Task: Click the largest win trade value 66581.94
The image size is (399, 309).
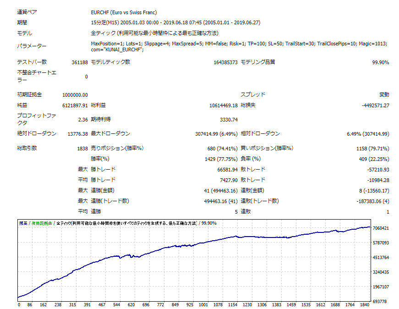Action: (228, 170)
